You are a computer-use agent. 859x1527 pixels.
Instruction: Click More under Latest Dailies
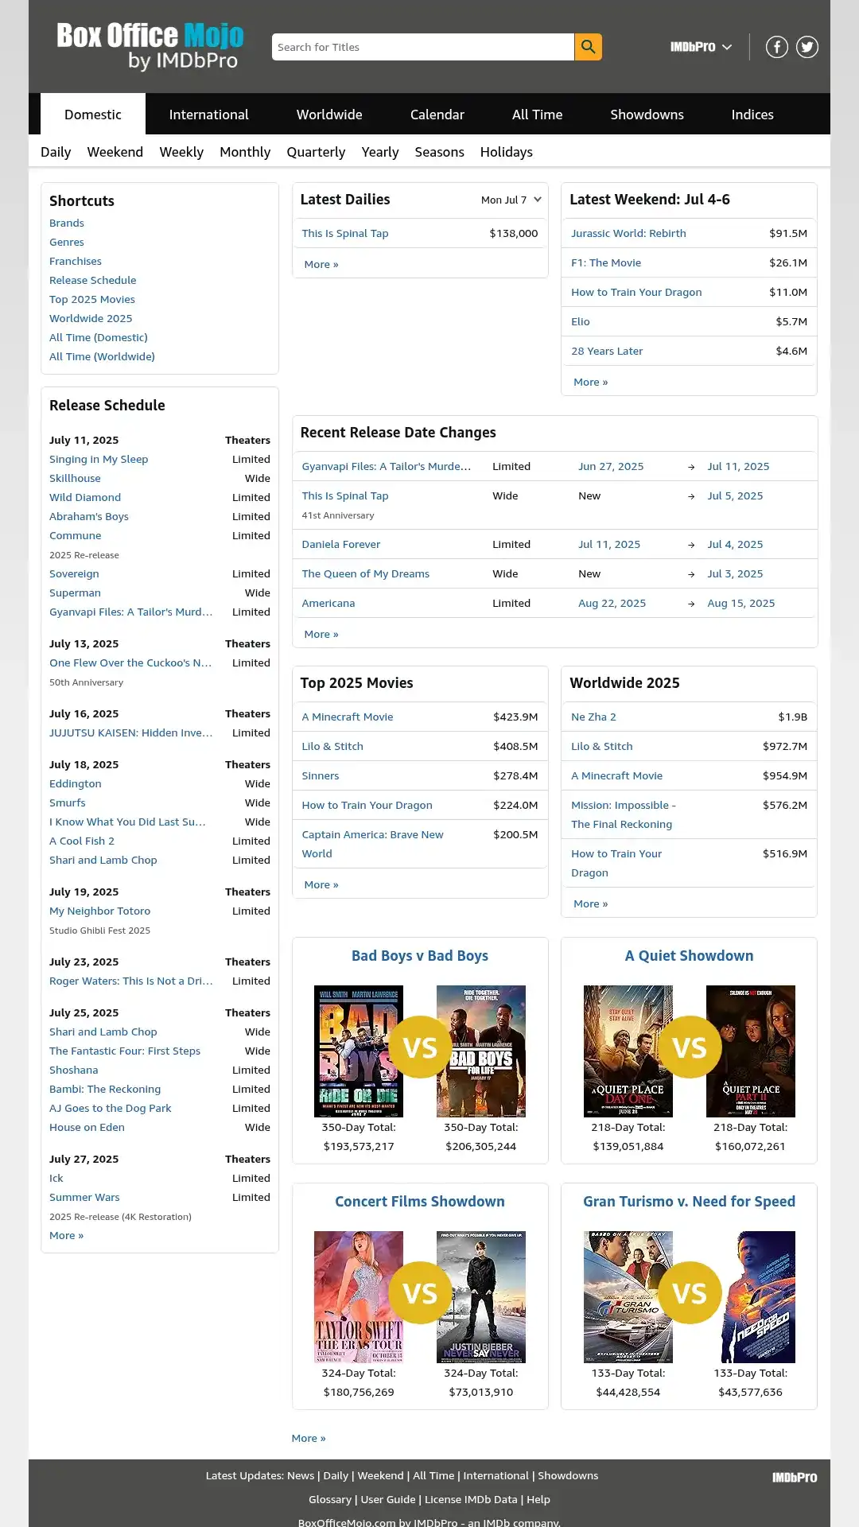(321, 265)
